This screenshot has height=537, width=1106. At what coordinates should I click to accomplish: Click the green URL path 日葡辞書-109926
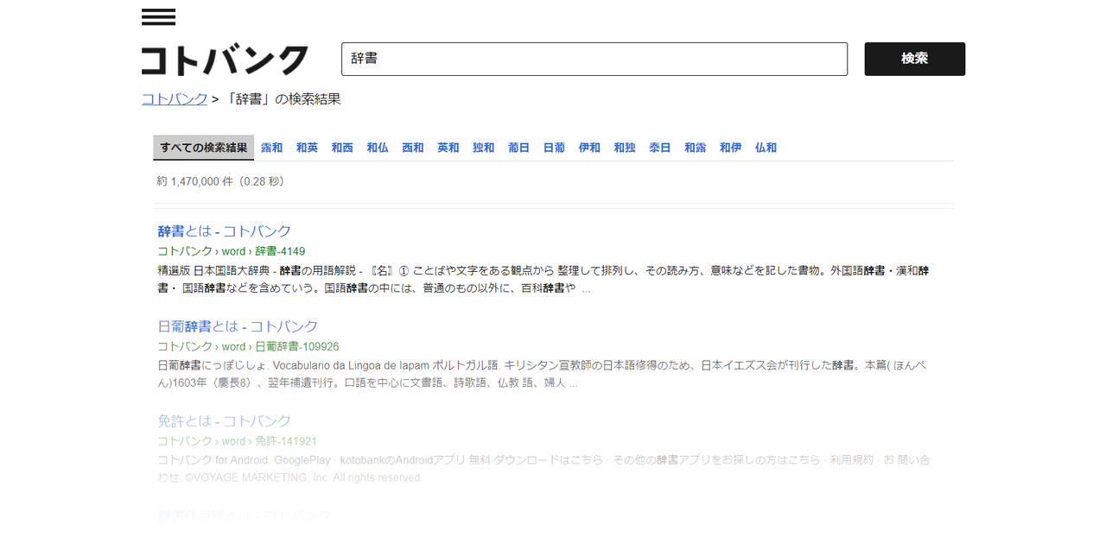tap(297, 346)
